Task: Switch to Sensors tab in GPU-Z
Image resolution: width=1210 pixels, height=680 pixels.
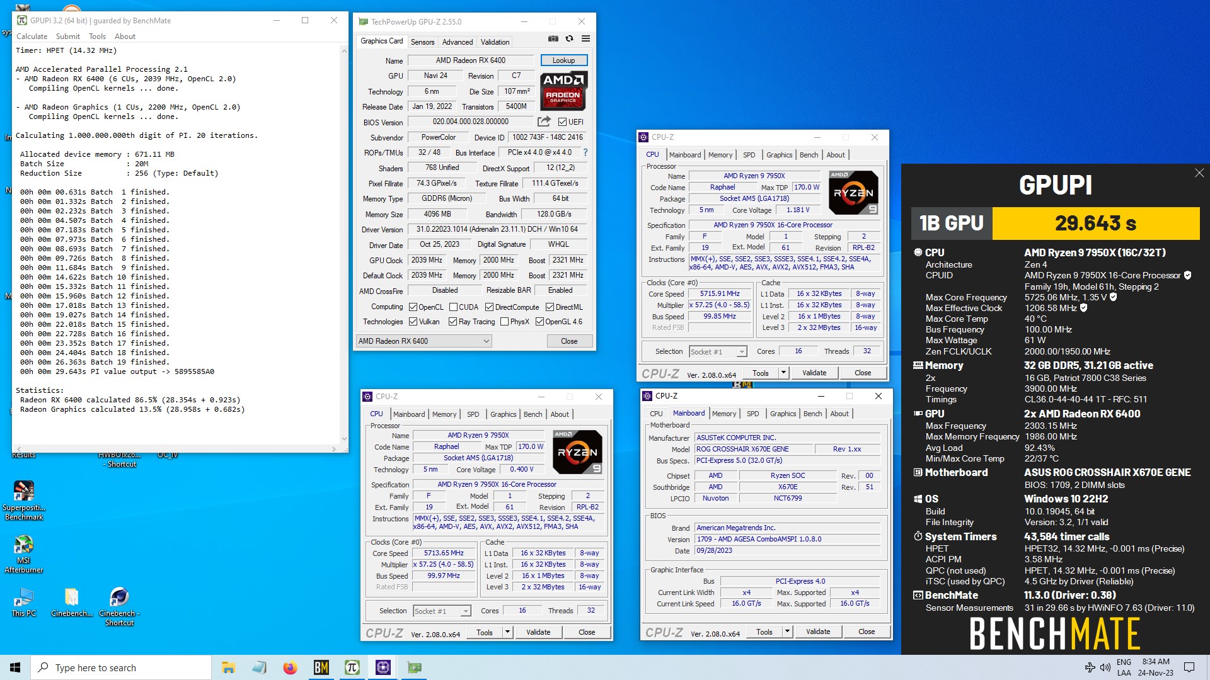Action: pyautogui.click(x=422, y=42)
